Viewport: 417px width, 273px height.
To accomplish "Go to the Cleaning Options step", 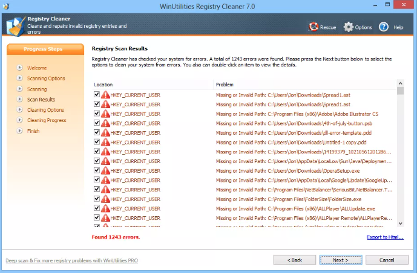I will [45, 110].
